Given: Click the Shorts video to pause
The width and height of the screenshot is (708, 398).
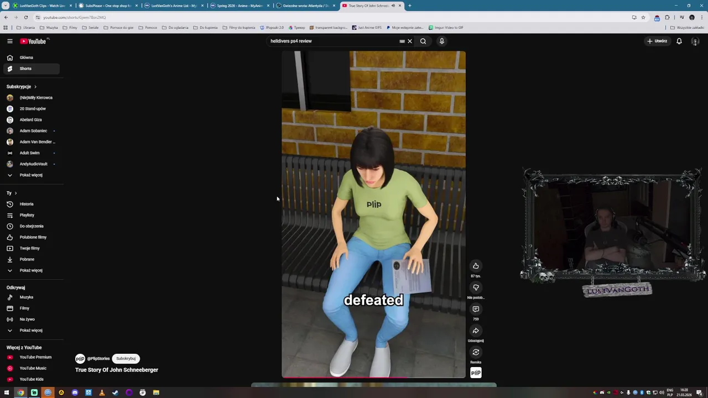Looking at the screenshot, I should (374, 214).
